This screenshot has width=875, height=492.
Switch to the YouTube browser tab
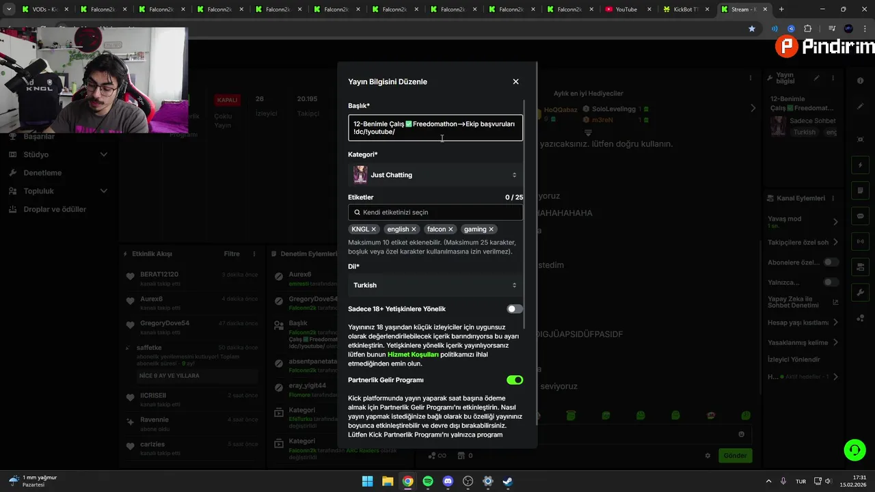click(x=626, y=10)
